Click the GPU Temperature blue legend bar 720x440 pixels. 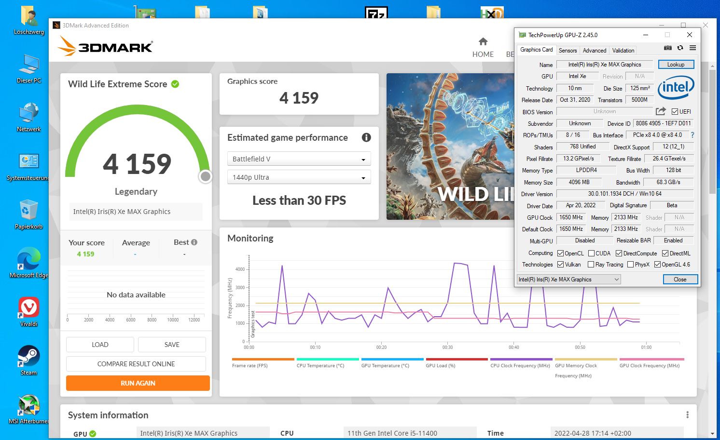pos(392,360)
